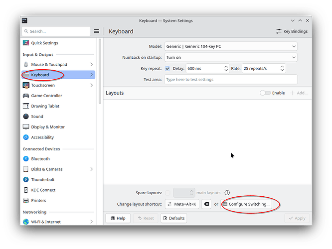Expand the Mouse & Touchpad chevron

tap(91, 64)
